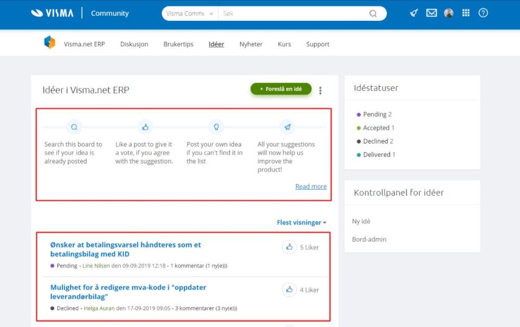Viewport: 520px width, 327px height.
Task: Click the Visma logo in header
Action: [52, 14]
